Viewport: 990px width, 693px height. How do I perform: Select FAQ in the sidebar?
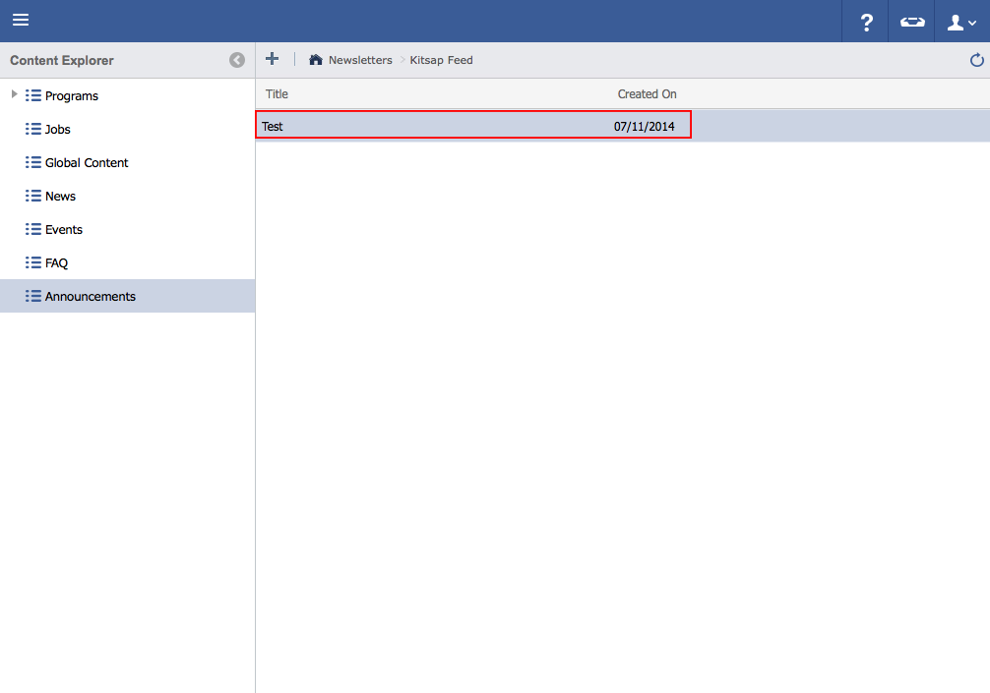point(56,263)
